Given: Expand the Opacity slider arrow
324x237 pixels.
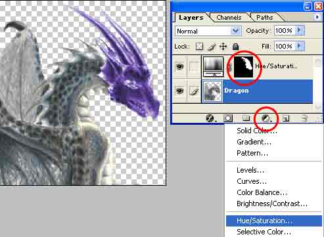Looking at the screenshot, I should pyautogui.click(x=300, y=30).
